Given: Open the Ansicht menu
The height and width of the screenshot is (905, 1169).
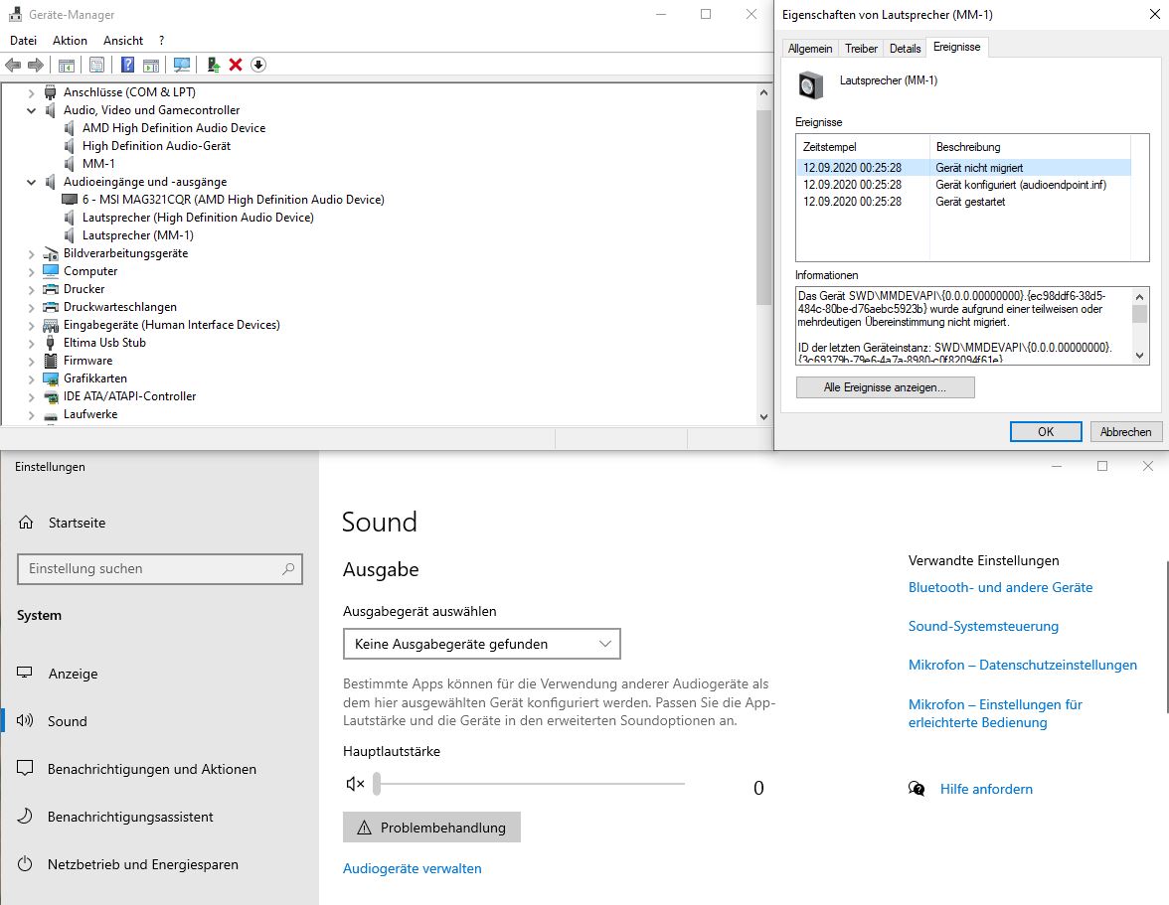Looking at the screenshot, I should (123, 40).
